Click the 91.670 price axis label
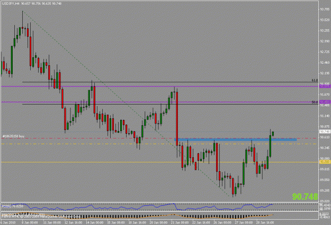 325,94
